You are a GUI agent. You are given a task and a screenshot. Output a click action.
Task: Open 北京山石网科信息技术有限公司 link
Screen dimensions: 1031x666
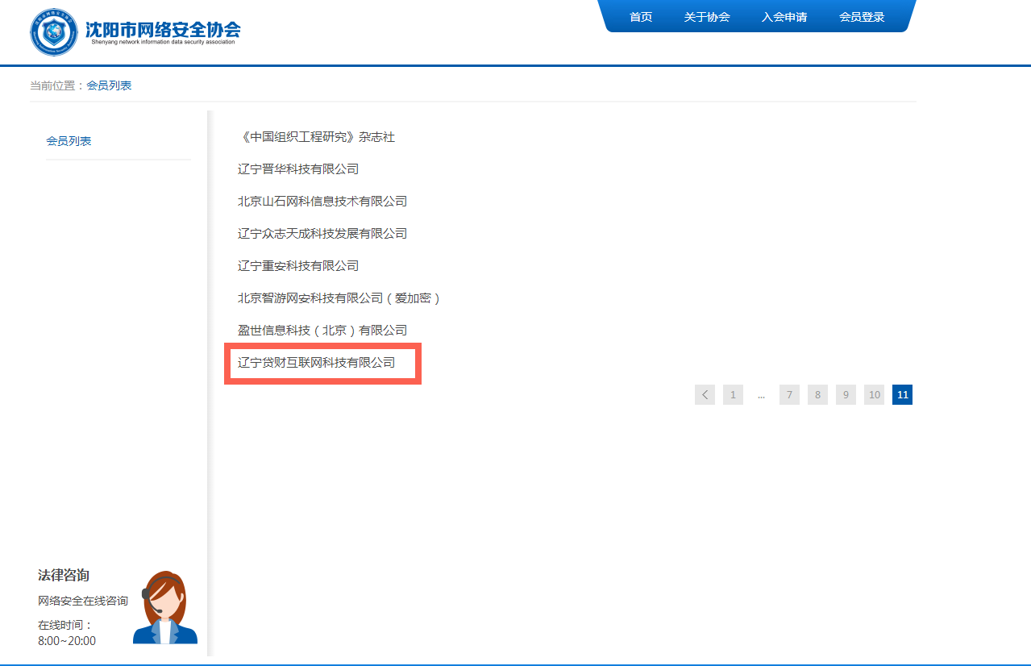(322, 202)
